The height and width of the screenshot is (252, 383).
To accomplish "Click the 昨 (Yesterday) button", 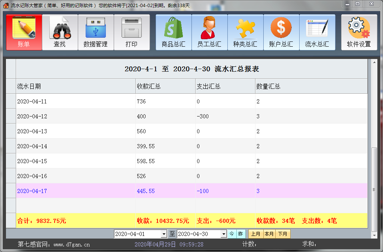I will [x=240, y=234].
